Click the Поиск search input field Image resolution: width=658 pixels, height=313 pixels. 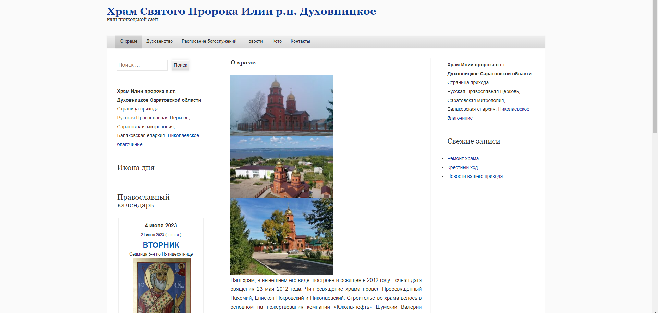[x=142, y=65]
